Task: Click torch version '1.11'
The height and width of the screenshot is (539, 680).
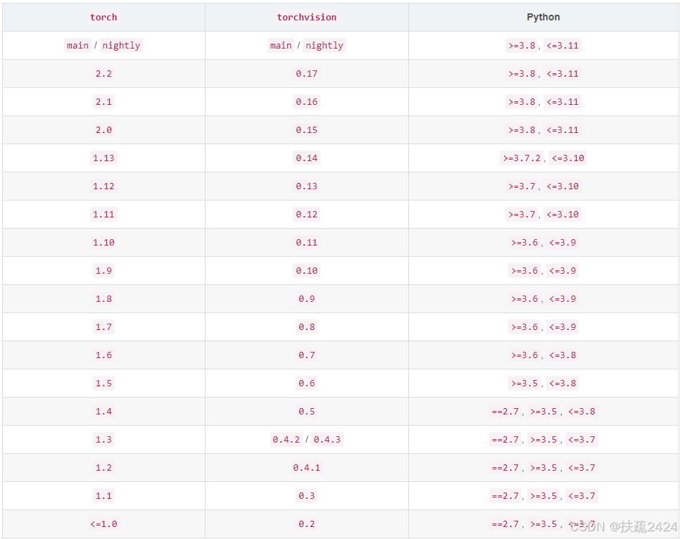Action: pos(103,215)
